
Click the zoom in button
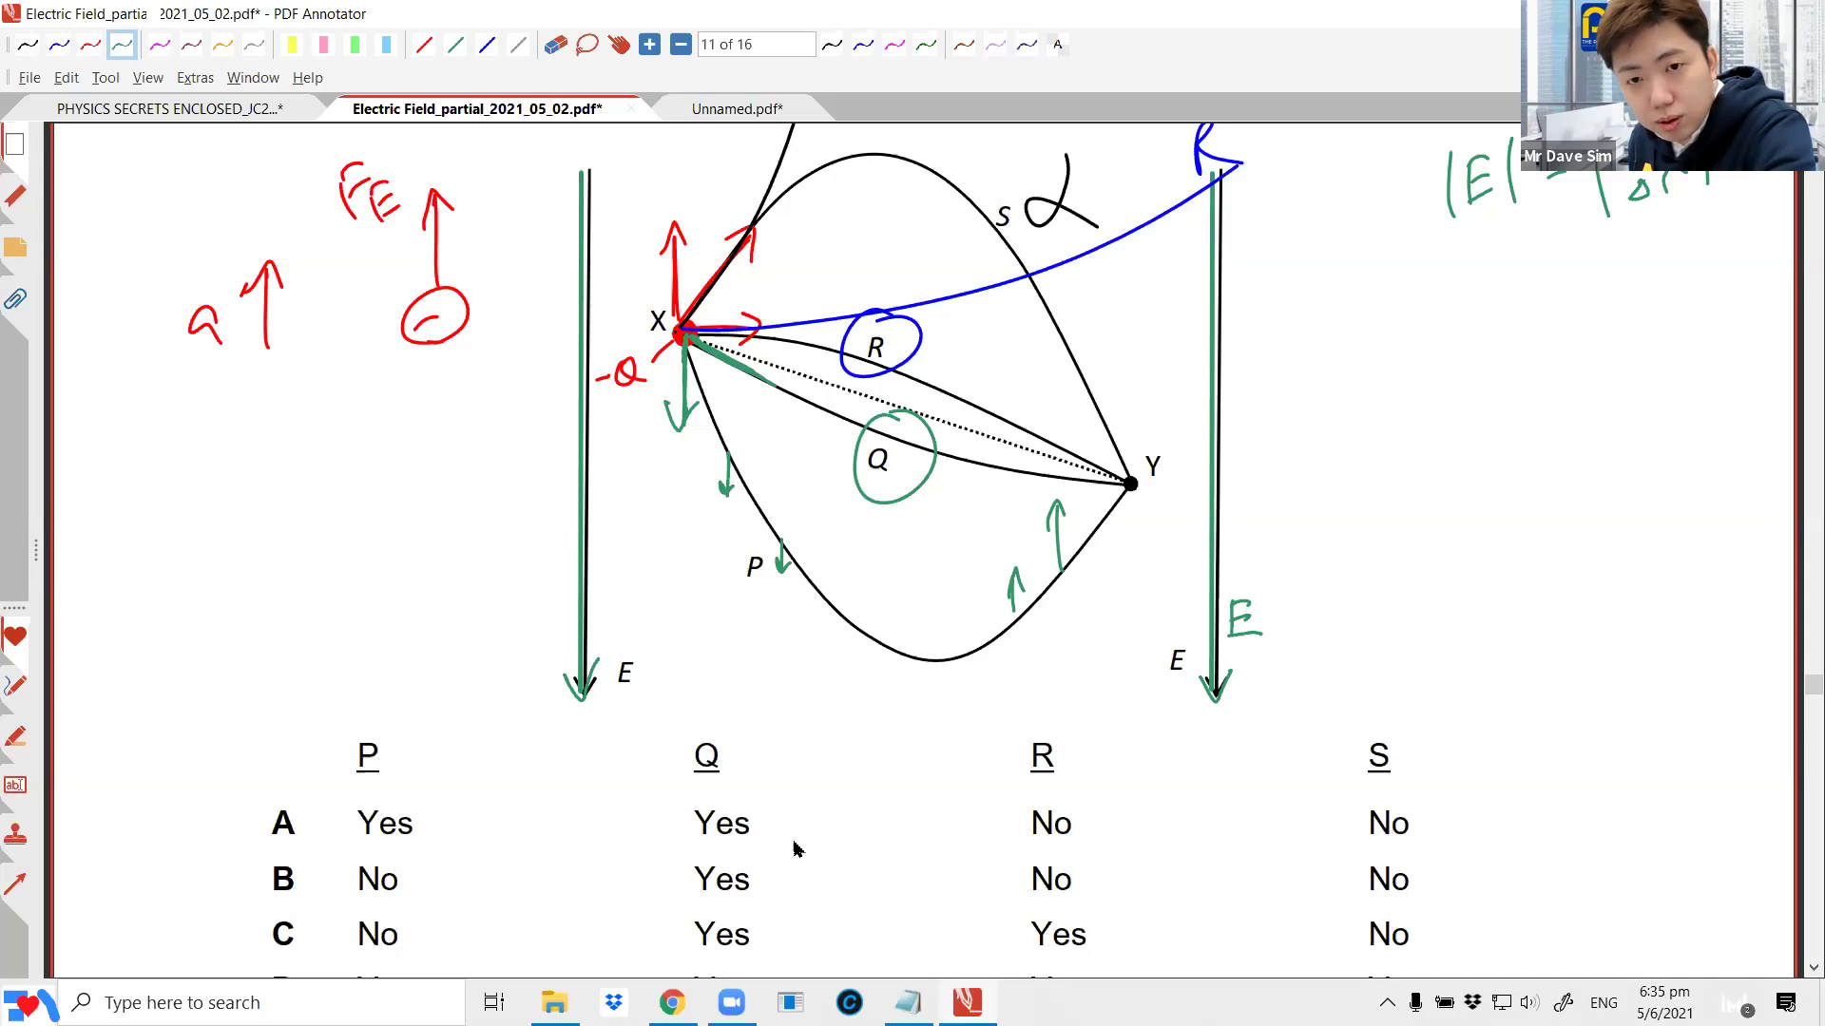coord(650,44)
